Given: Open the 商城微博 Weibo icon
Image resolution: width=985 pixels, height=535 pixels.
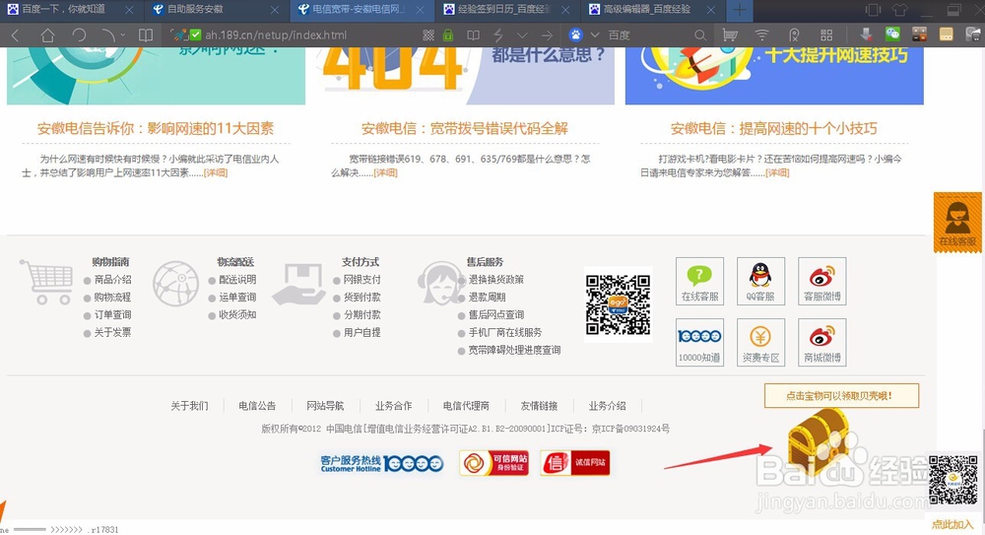Looking at the screenshot, I should pos(821,342).
